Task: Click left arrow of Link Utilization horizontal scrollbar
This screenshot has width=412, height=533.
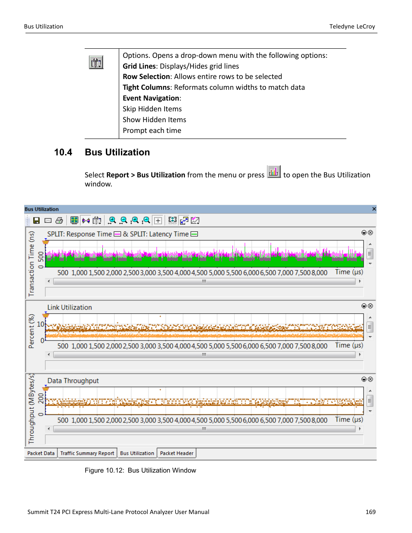Action: [49, 355]
